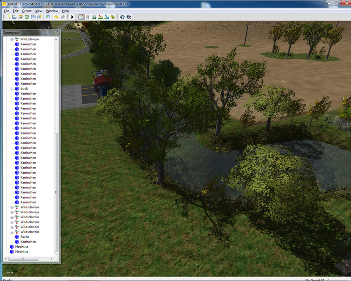Open the Edit menu
Viewport: 351px width, 281px height.
(15, 11)
